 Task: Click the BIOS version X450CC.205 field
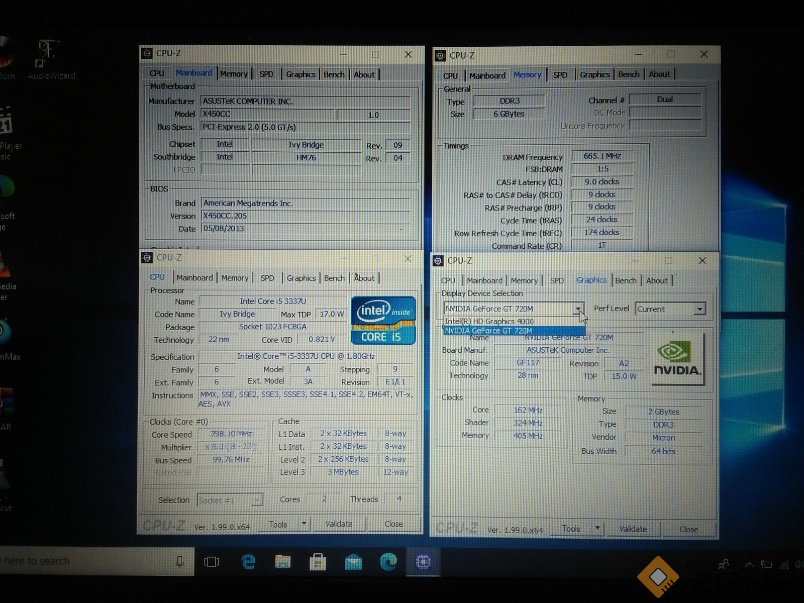306,216
